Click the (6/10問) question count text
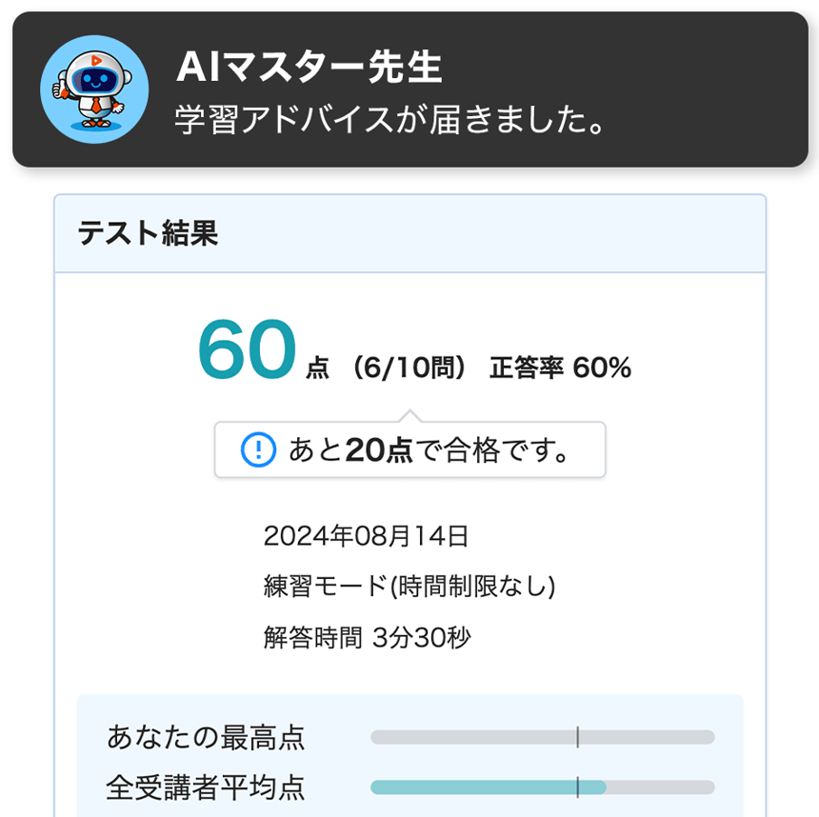This screenshot has height=817, width=819. point(407,369)
